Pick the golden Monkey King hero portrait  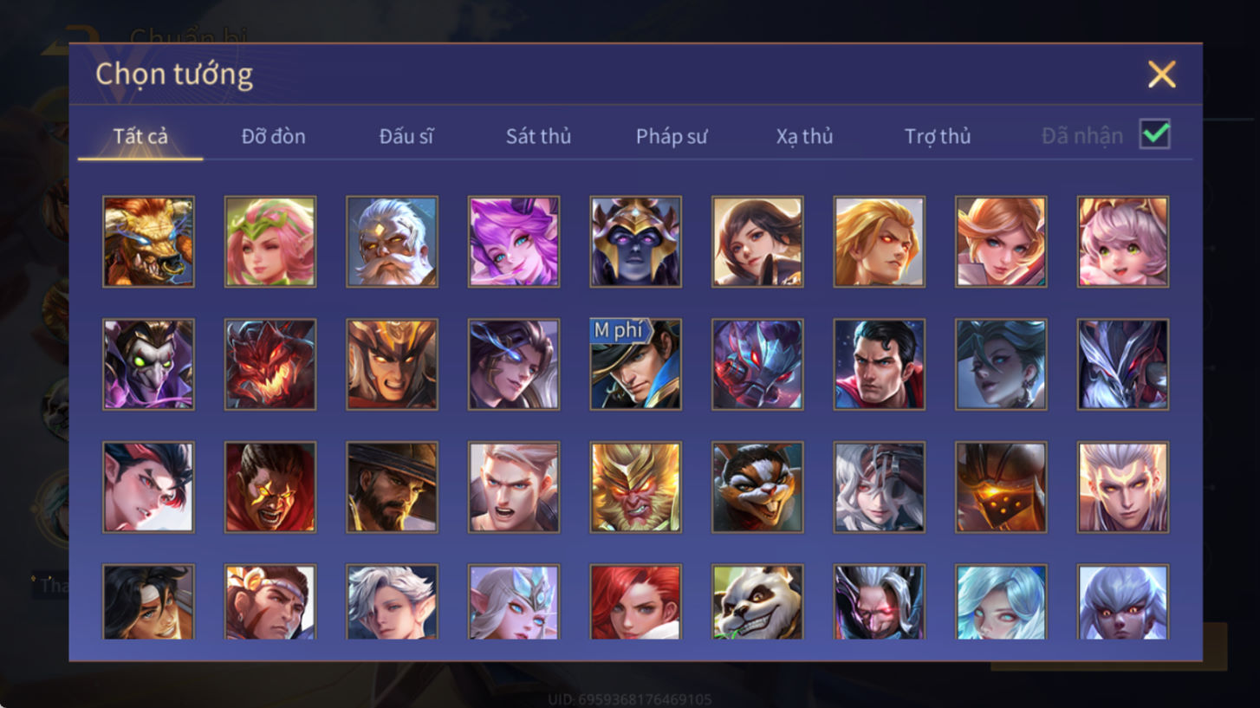635,487
